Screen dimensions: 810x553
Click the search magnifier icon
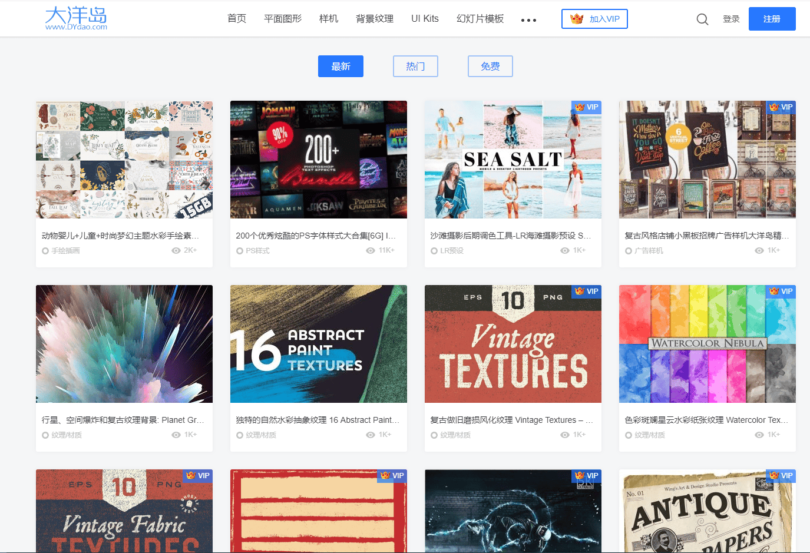pos(702,19)
